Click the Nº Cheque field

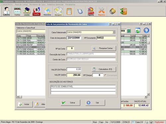[x=98, y=75]
